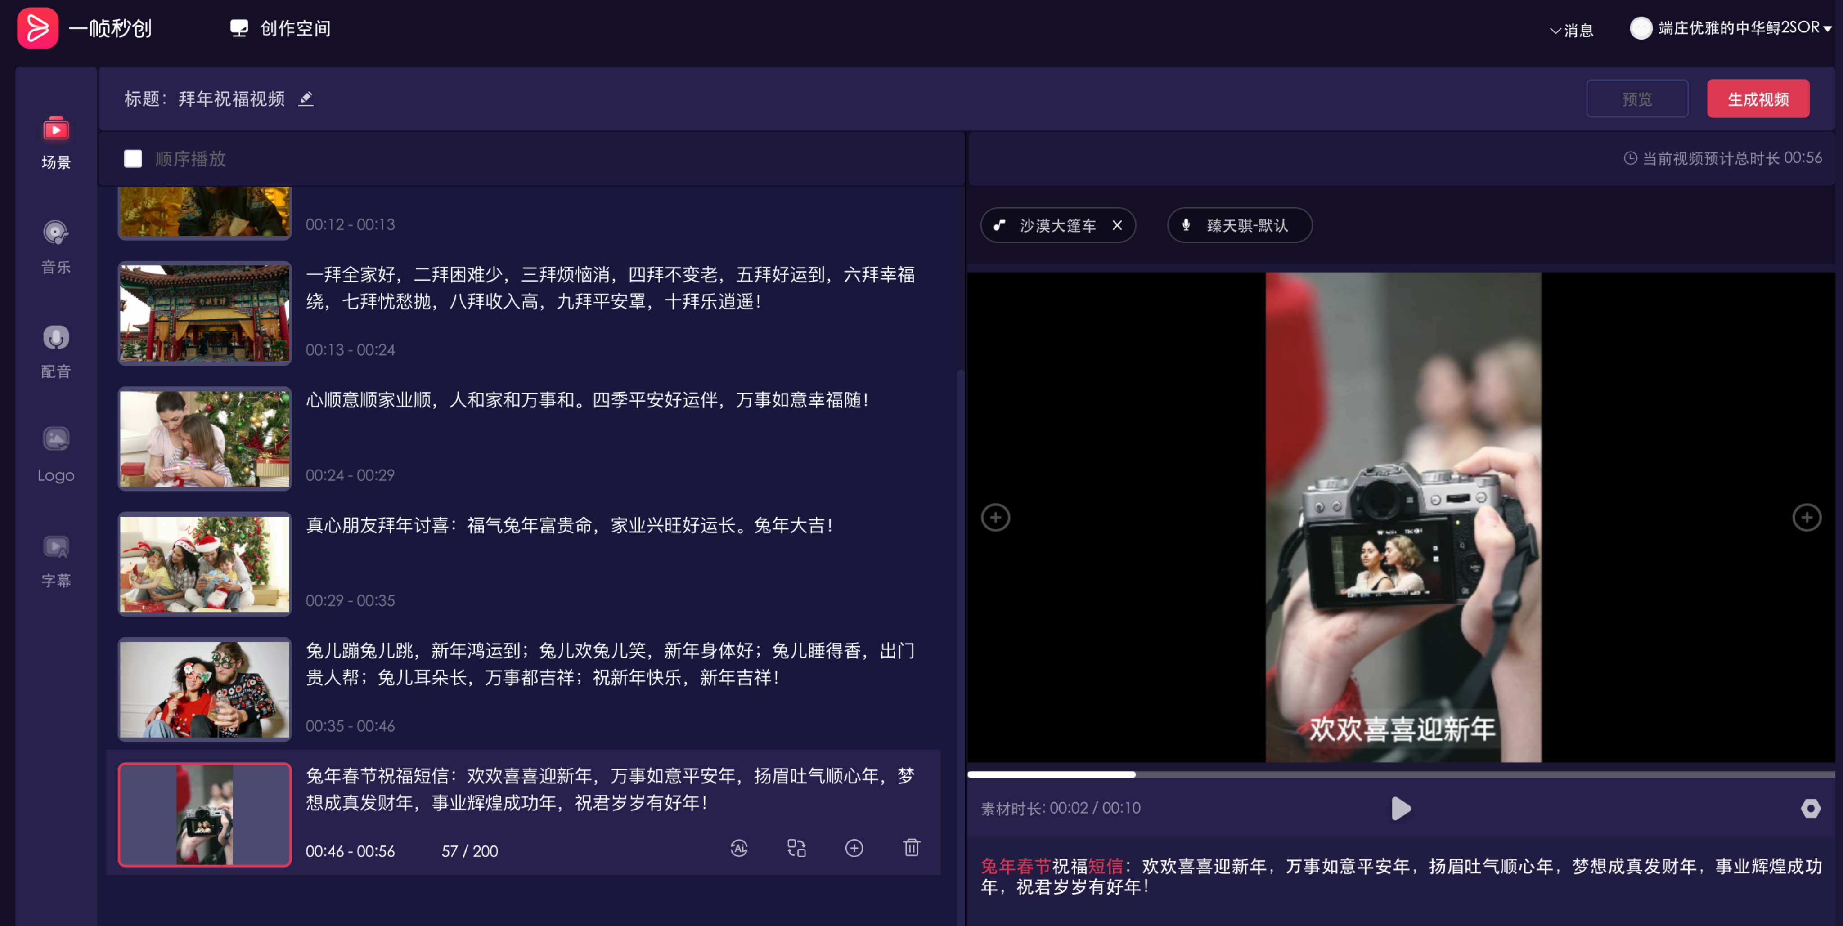Click the replace material icon in selected scene
Image resolution: width=1843 pixels, height=926 pixels.
[x=796, y=848]
